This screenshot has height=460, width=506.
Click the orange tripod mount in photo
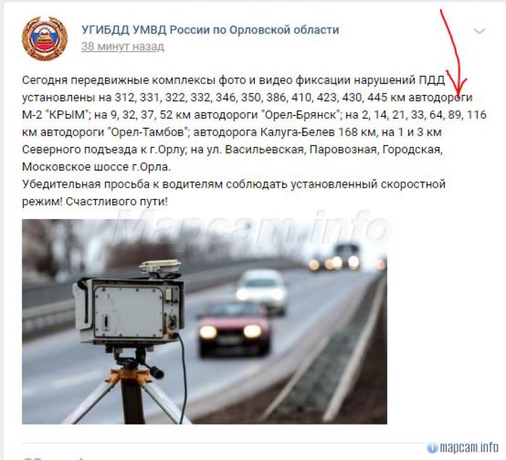click(129, 375)
